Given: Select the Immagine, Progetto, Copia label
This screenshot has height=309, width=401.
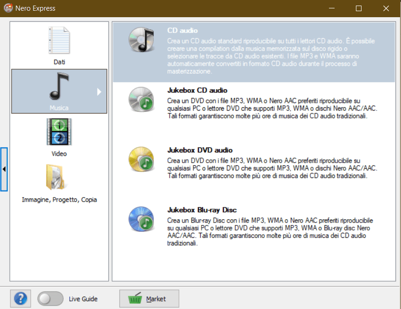Looking at the screenshot, I should tap(59, 200).
